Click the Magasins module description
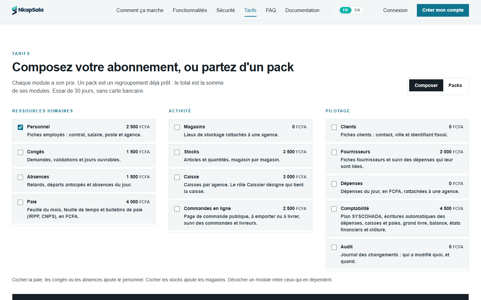Screen dimensions: 481x300 [231, 135]
